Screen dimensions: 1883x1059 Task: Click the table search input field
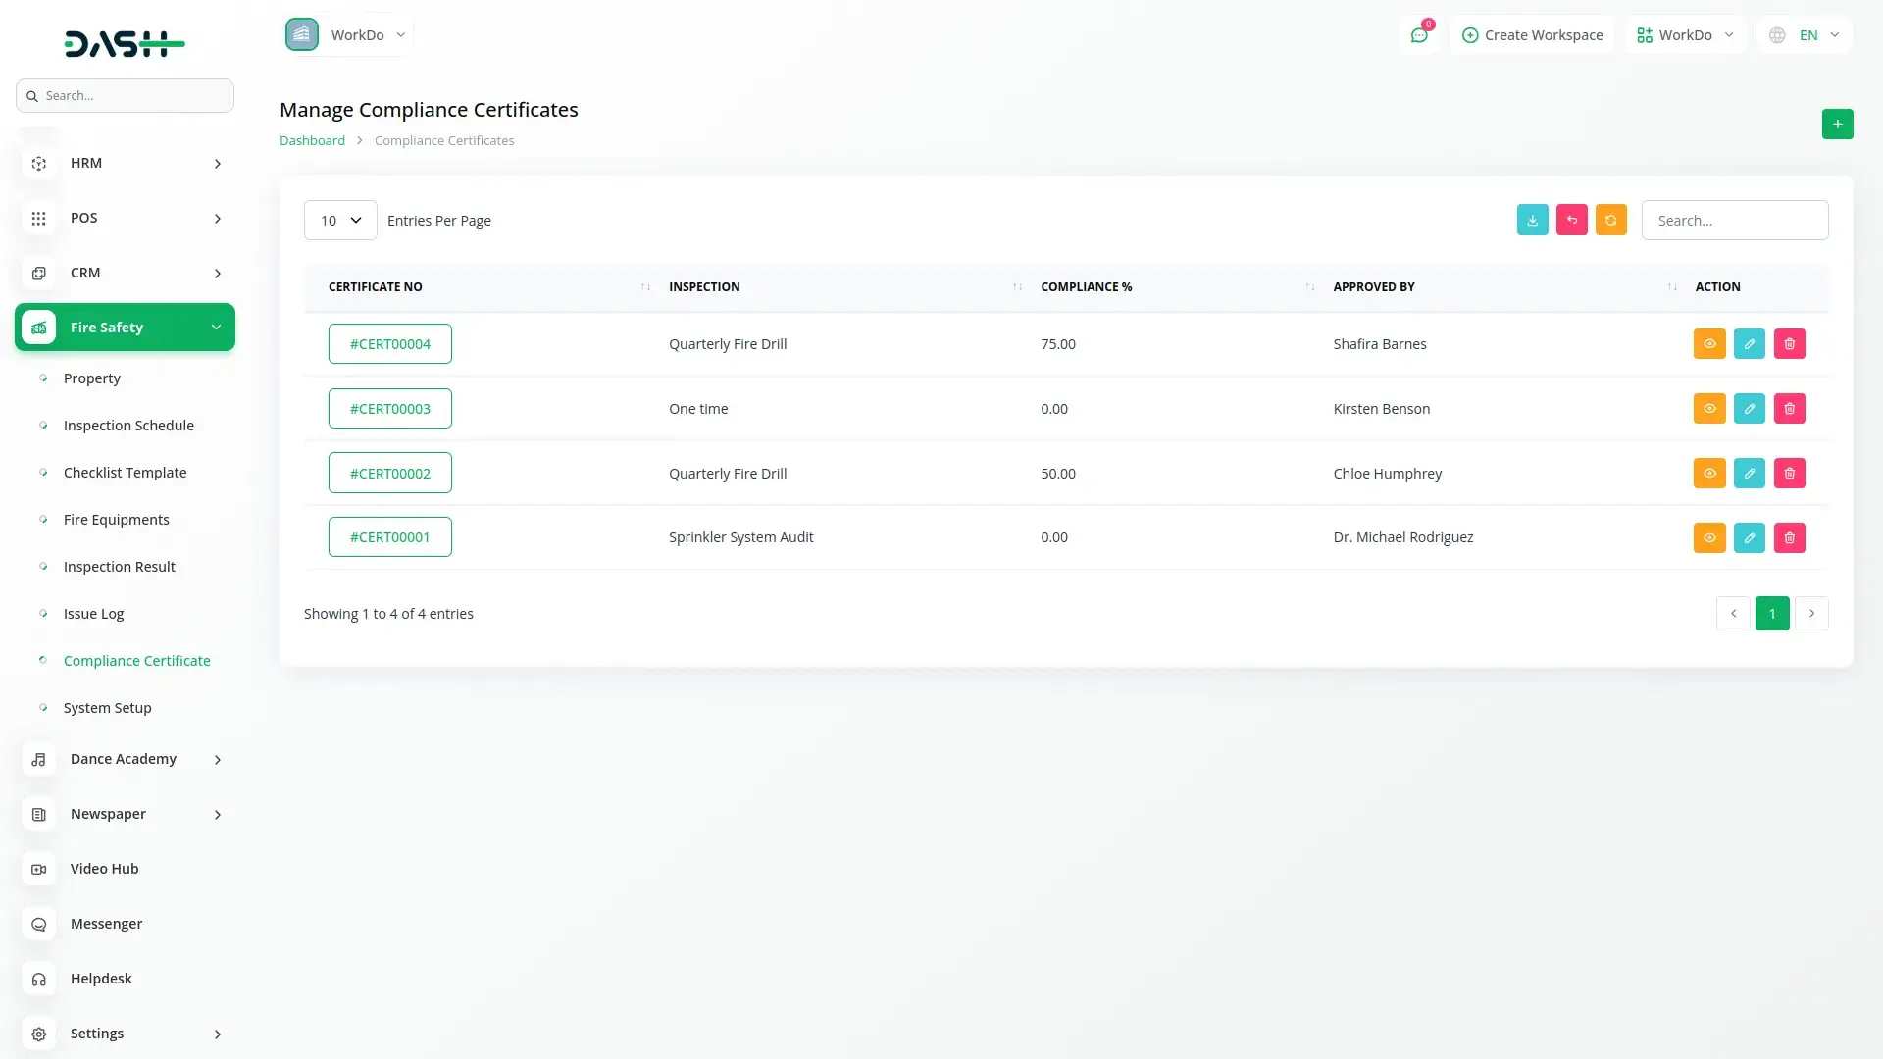(1734, 221)
